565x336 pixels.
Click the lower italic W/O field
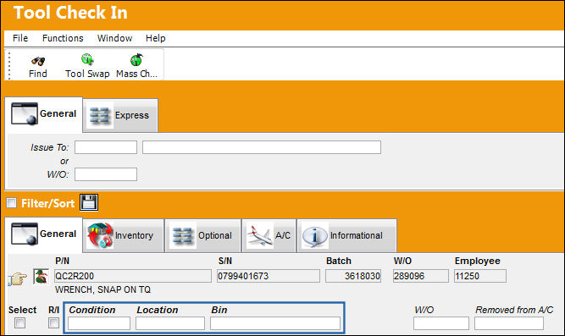coord(441,323)
